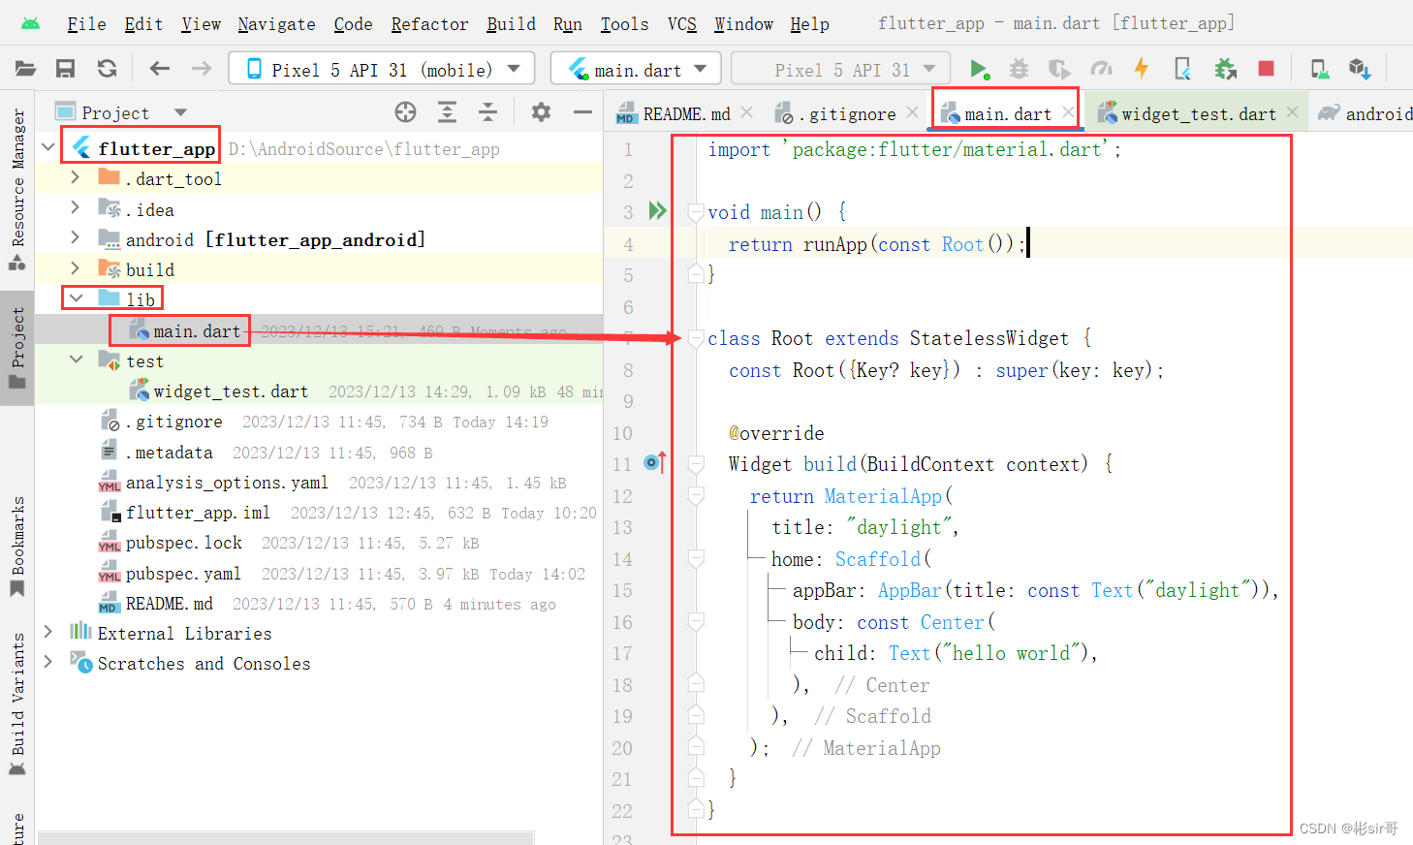This screenshot has height=845, width=1413.
Task: Run the app with green play button
Action: point(979,69)
